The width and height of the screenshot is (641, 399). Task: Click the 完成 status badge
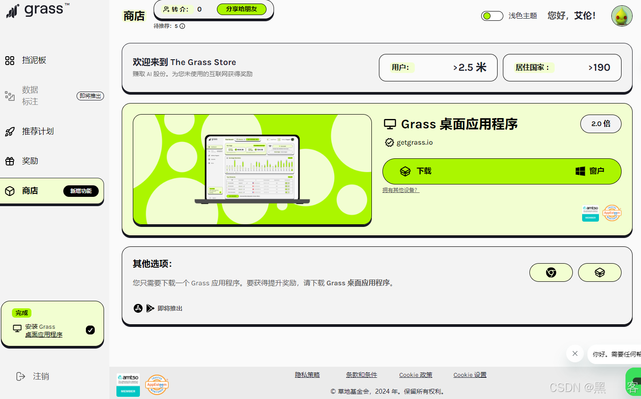22,313
